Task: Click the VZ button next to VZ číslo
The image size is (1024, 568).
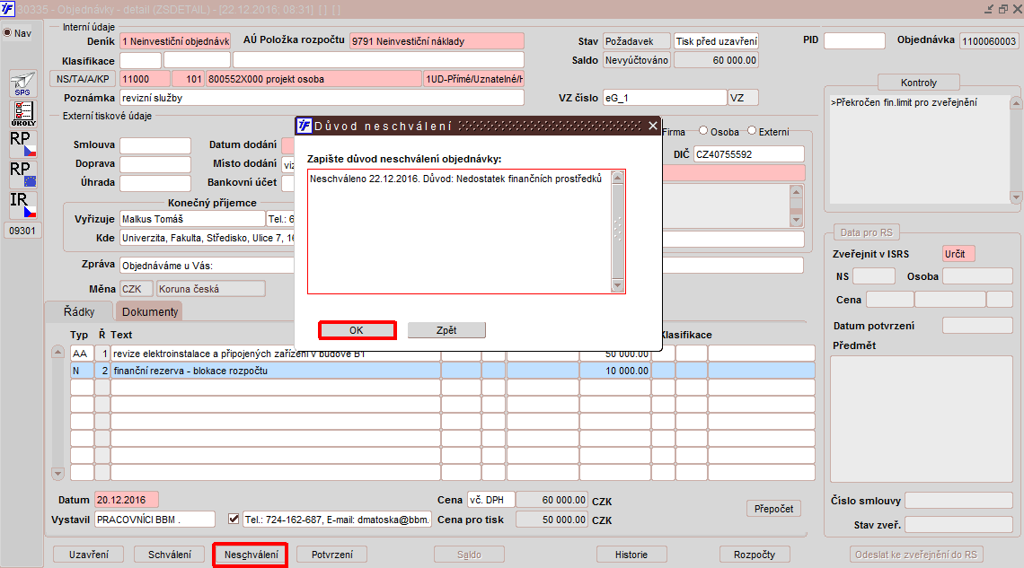Action: pyautogui.click(x=743, y=98)
